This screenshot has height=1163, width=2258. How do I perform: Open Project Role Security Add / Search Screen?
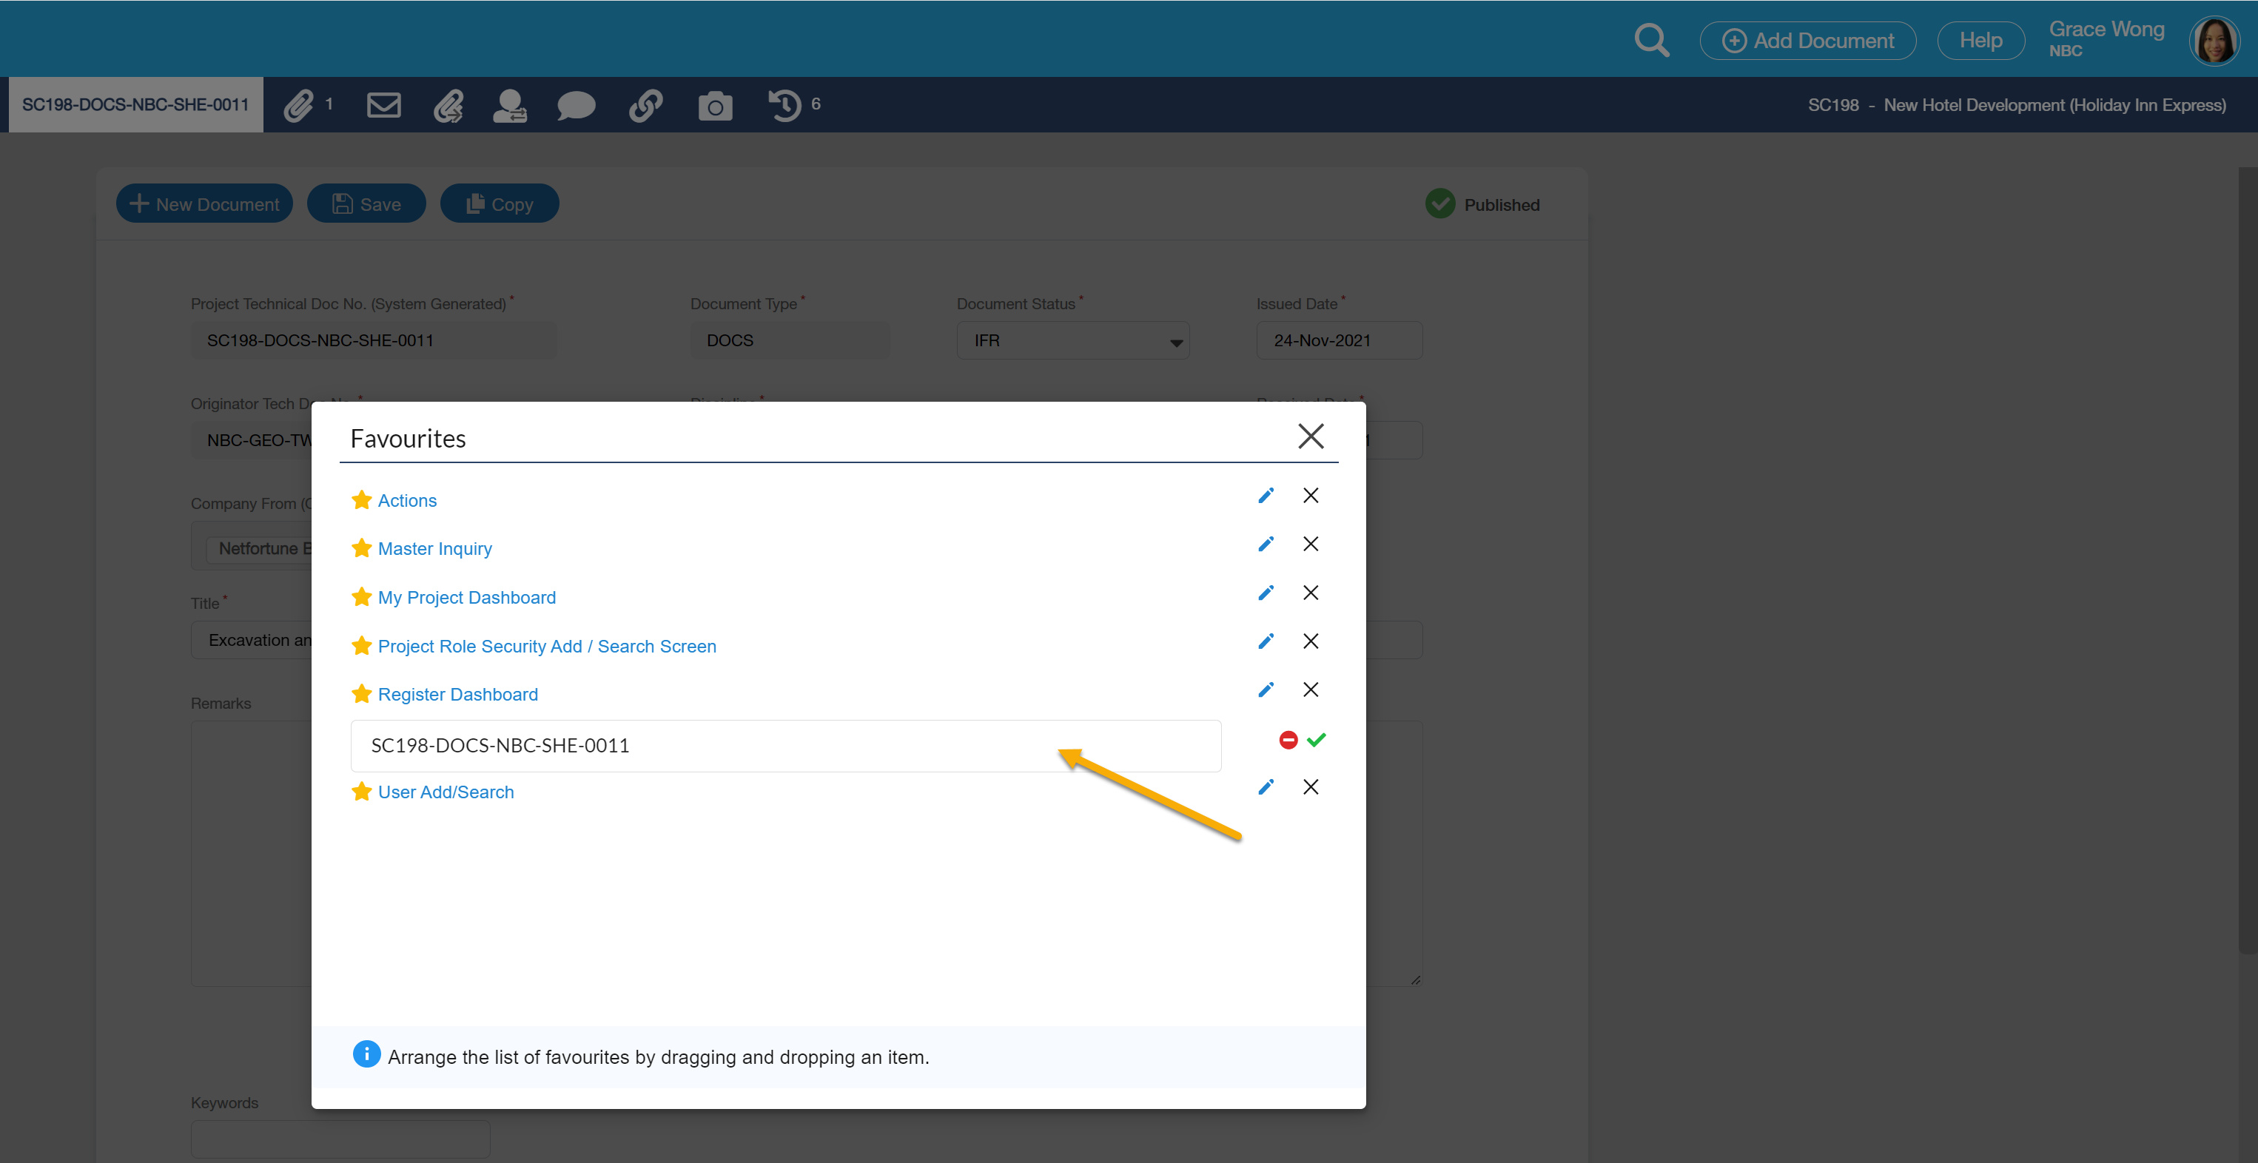[x=547, y=647]
